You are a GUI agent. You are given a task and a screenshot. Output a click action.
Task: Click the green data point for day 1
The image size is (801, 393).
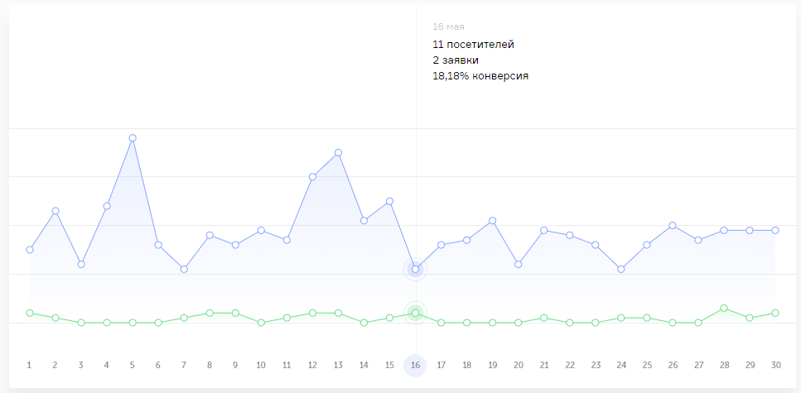(x=30, y=313)
